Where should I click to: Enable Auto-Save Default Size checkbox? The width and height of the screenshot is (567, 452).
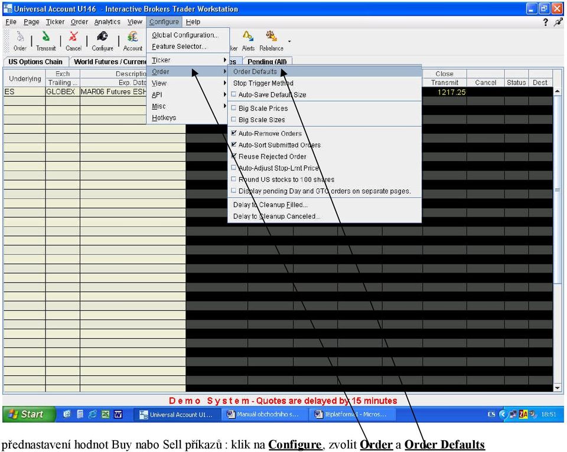(x=234, y=94)
